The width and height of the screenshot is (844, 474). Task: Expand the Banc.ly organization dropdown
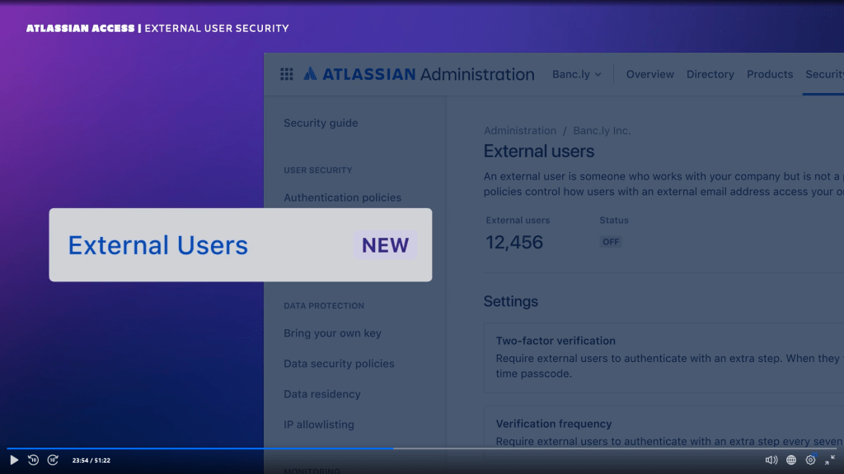576,74
